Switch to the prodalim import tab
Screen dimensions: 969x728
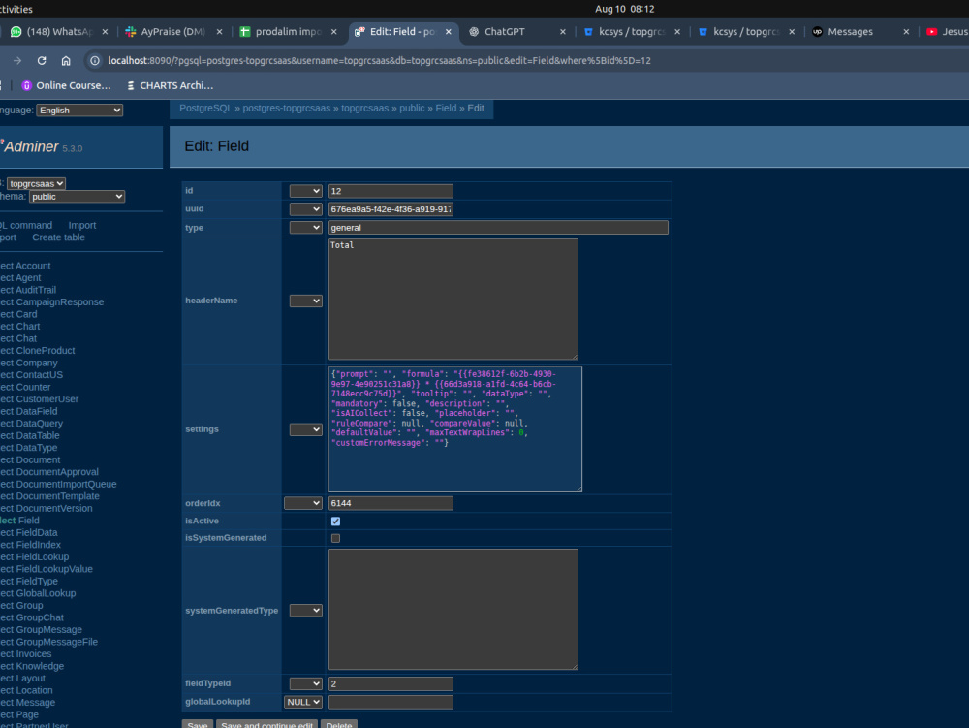pyautogui.click(x=288, y=32)
